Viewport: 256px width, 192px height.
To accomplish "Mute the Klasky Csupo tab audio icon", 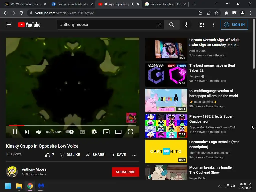I will point(133,4).
